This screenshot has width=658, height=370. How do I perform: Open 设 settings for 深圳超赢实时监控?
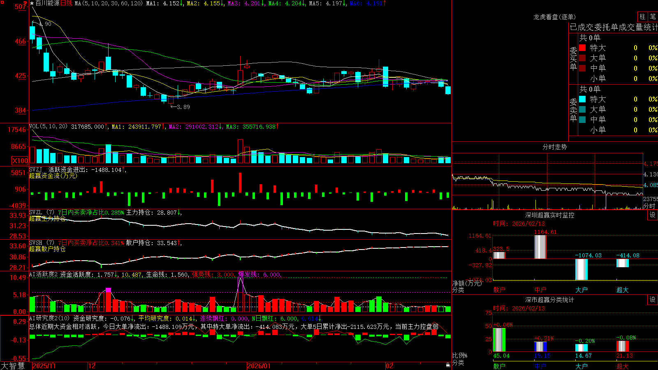click(653, 215)
